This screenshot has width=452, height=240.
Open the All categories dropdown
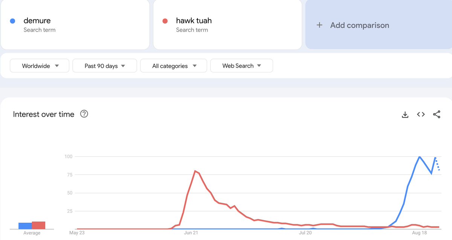click(x=174, y=66)
